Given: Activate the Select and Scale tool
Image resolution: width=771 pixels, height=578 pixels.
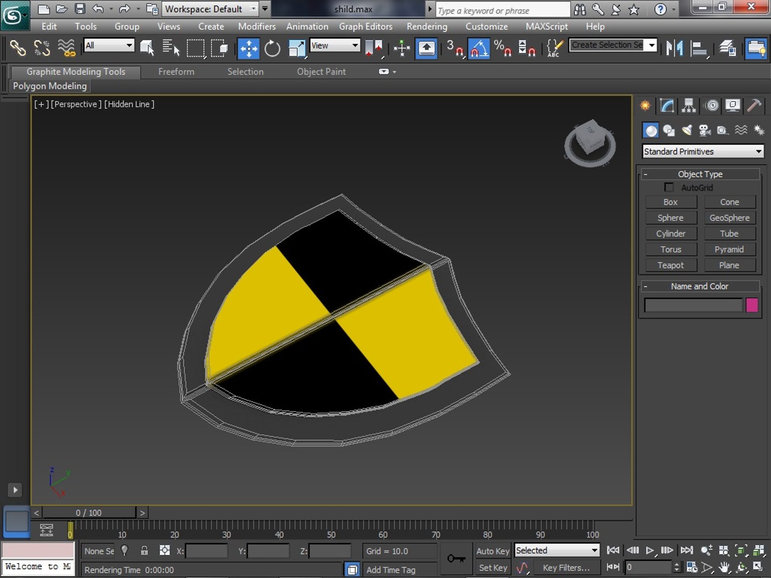Looking at the screenshot, I should (297, 48).
